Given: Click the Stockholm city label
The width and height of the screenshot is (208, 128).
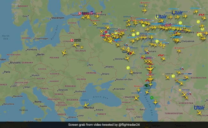Looking at the screenshot, I should pyautogui.click(x=58, y=18).
